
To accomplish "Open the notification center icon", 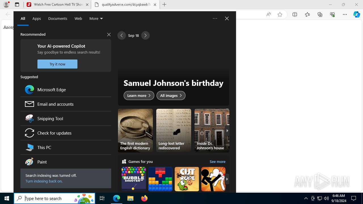I will 354,198.
